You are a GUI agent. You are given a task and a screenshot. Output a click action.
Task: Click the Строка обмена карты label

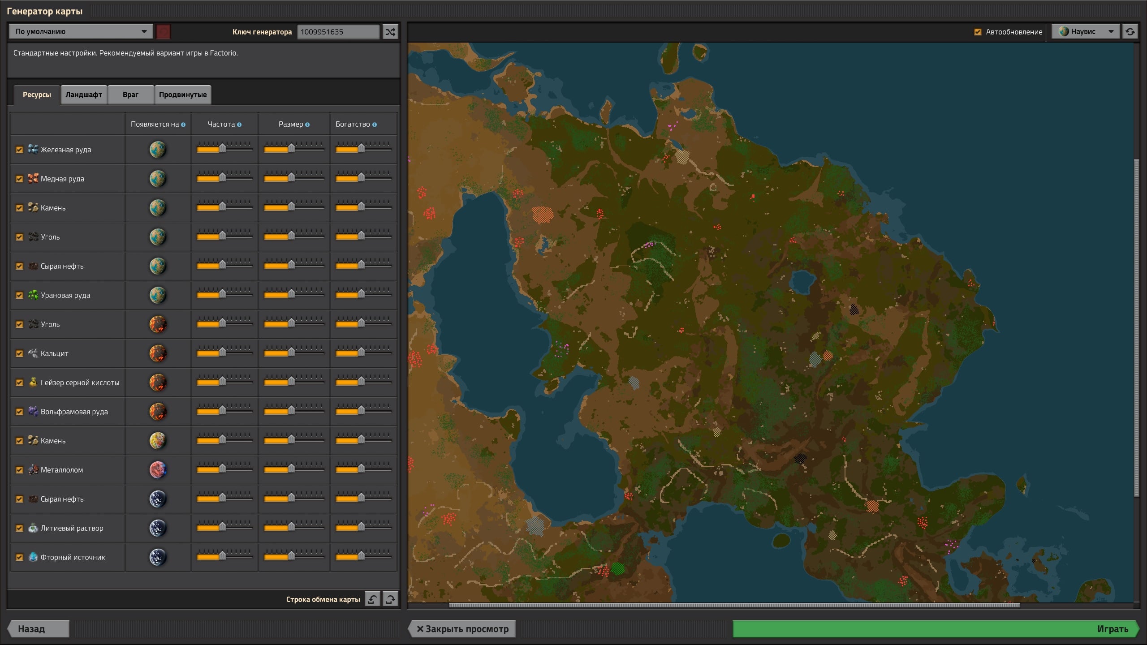pyautogui.click(x=323, y=599)
